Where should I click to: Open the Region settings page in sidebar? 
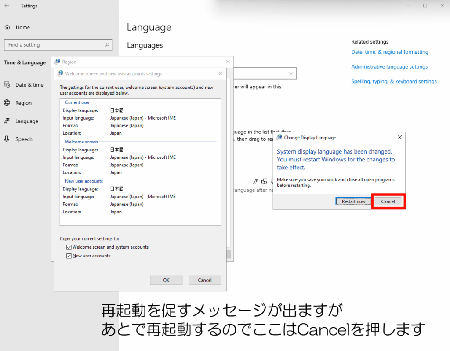click(x=23, y=103)
